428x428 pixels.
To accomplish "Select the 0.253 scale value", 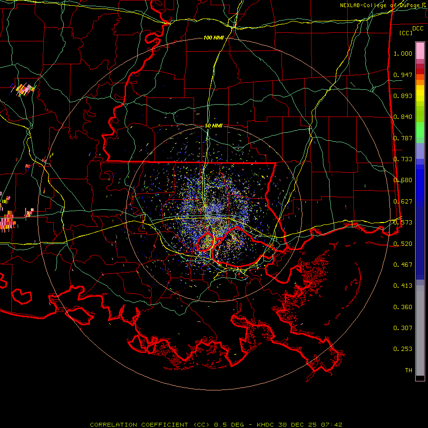I will coord(403,349).
